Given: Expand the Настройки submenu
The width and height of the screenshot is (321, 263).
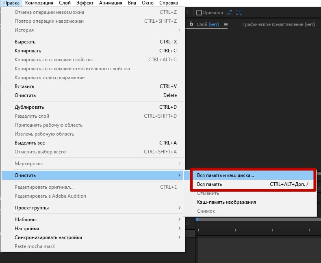Looking at the screenshot, I should tap(93, 229).
